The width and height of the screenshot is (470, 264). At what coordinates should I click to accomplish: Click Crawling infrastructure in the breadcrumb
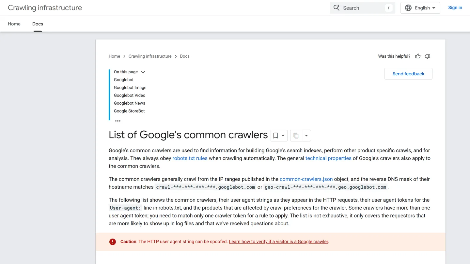[150, 56]
